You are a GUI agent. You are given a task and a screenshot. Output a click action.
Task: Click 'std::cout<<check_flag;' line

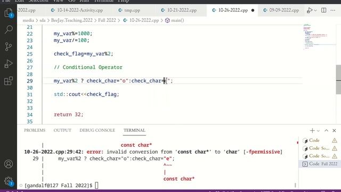tap(86, 94)
